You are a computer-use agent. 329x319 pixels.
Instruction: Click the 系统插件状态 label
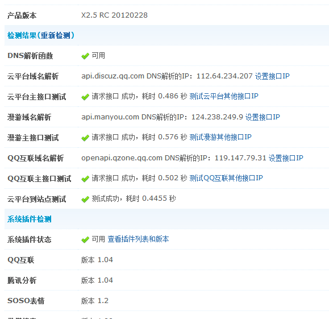coord(30,239)
